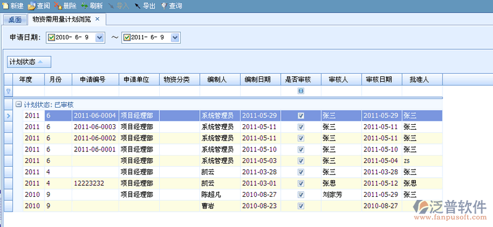Toggle 审核 checkbox in row 2011-06-0003

click(x=301, y=127)
